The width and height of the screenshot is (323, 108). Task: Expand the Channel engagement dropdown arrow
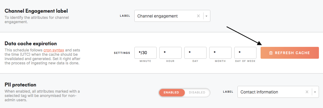click(206, 16)
